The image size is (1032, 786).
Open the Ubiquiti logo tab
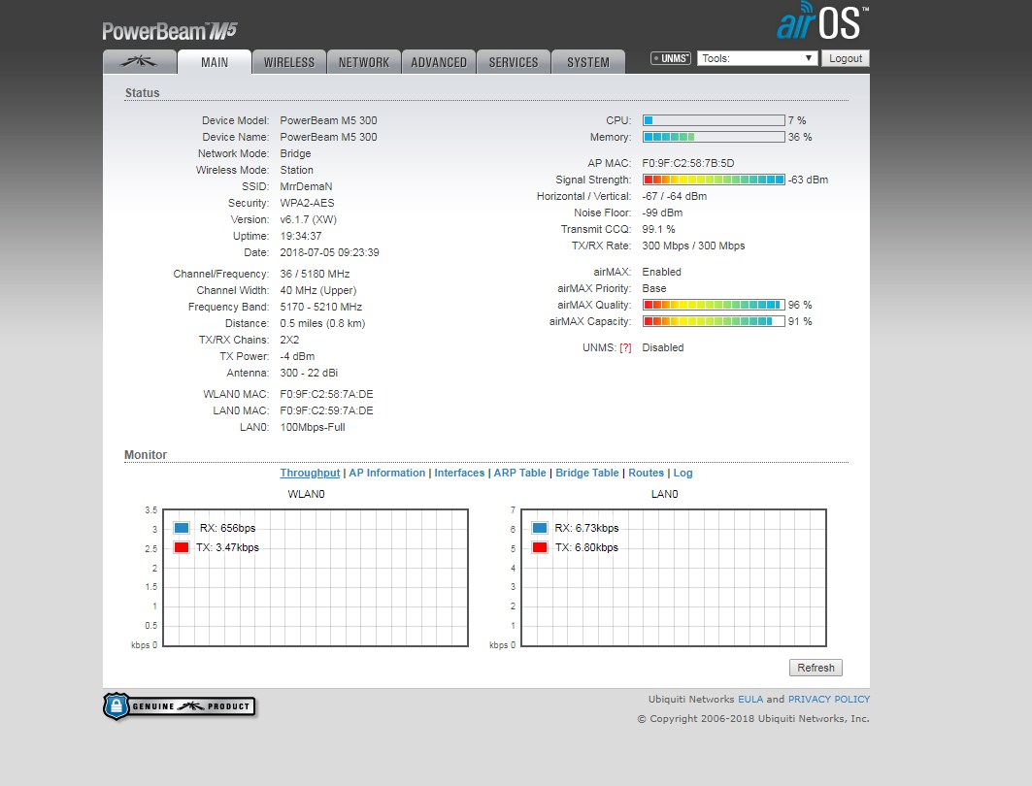(140, 62)
